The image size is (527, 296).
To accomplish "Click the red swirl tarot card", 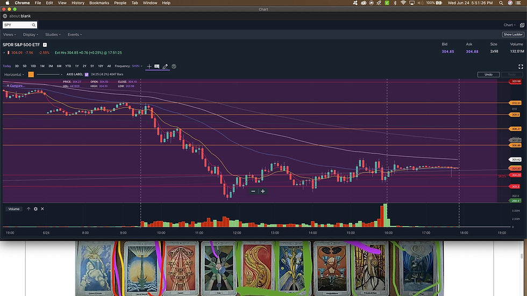I will [257, 266].
